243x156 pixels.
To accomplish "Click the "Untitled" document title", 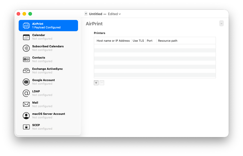I will (x=96, y=14).
